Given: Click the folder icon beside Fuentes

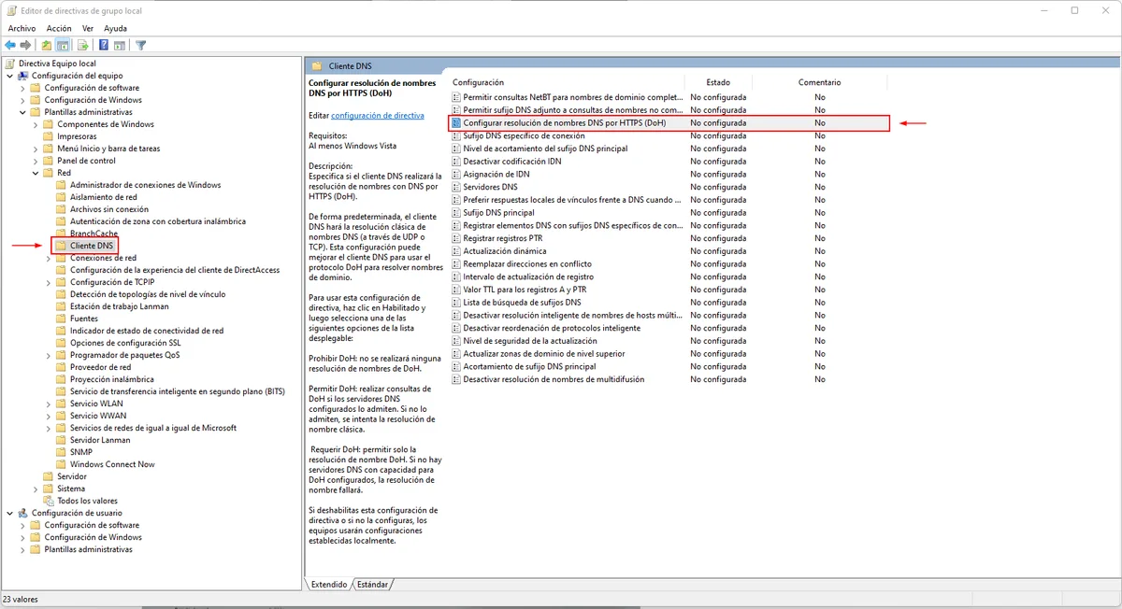Looking at the screenshot, I should pos(62,319).
